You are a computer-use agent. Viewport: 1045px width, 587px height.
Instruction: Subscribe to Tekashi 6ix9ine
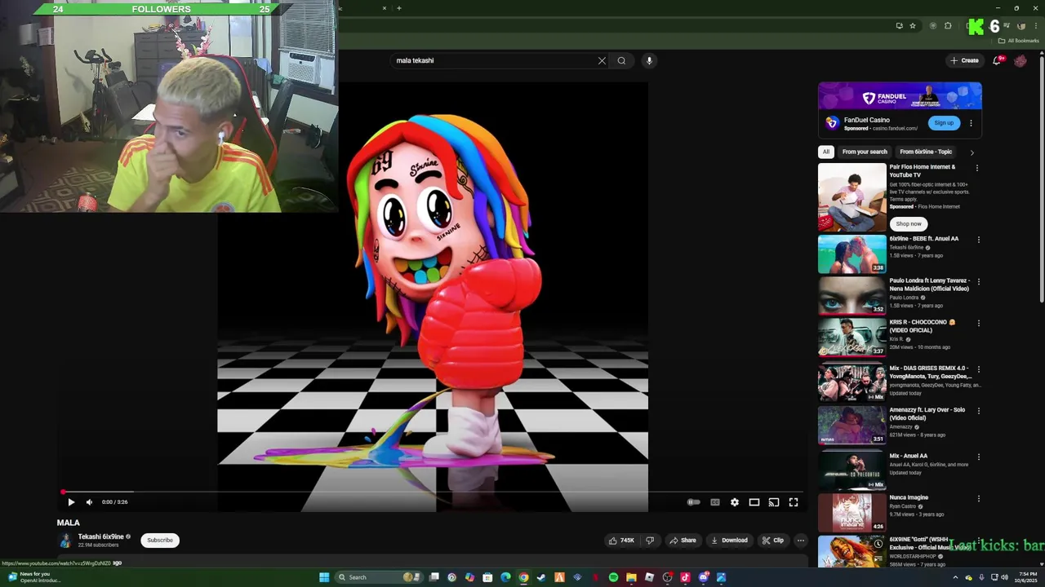point(160,540)
